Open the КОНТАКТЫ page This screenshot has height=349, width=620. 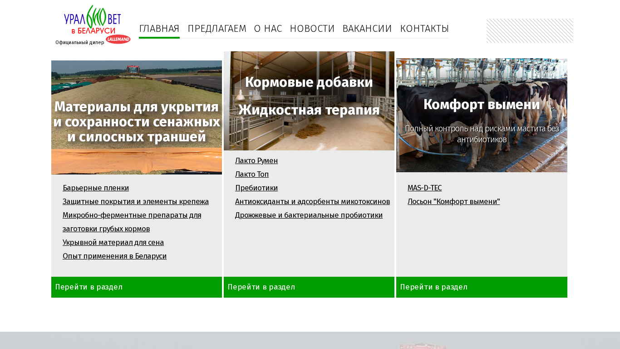tap(424, 29)
